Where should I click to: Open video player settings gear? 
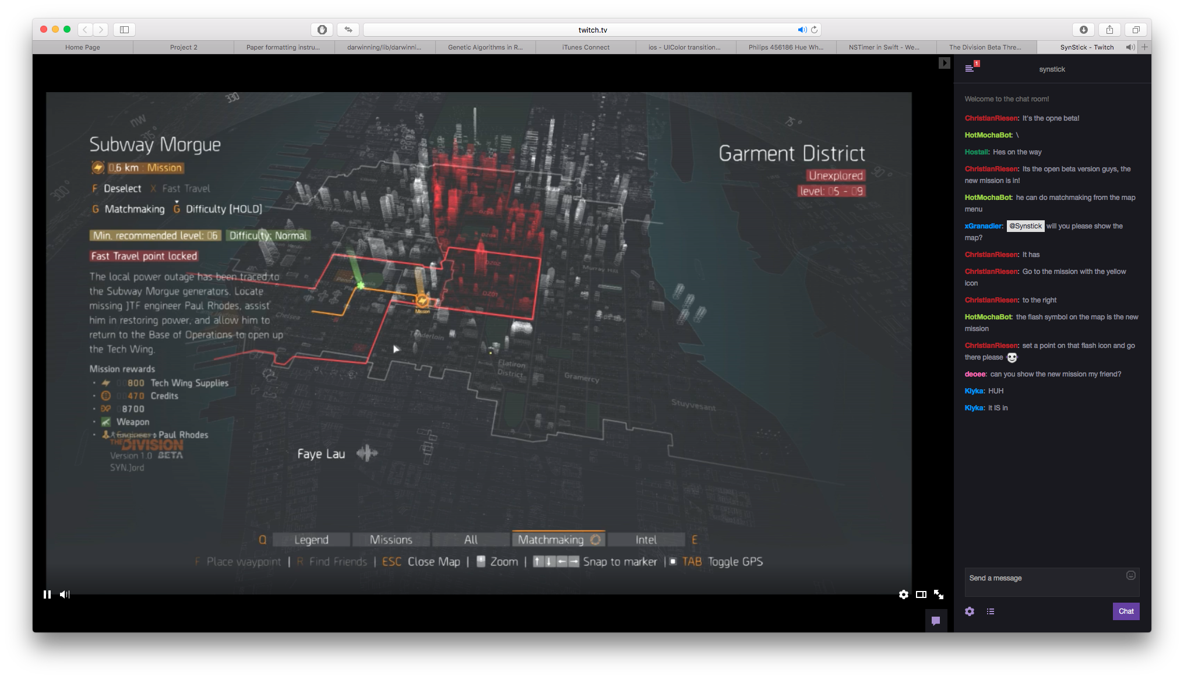click(903, 594)
